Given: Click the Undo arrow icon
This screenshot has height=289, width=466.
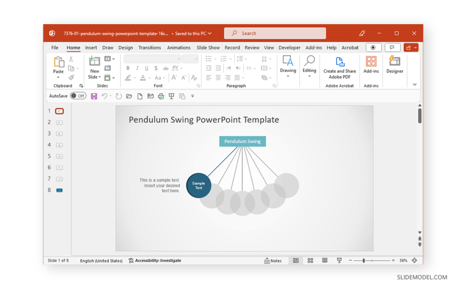Looking at the screenshot, I should pyautogui.click(x=104, y=96).
